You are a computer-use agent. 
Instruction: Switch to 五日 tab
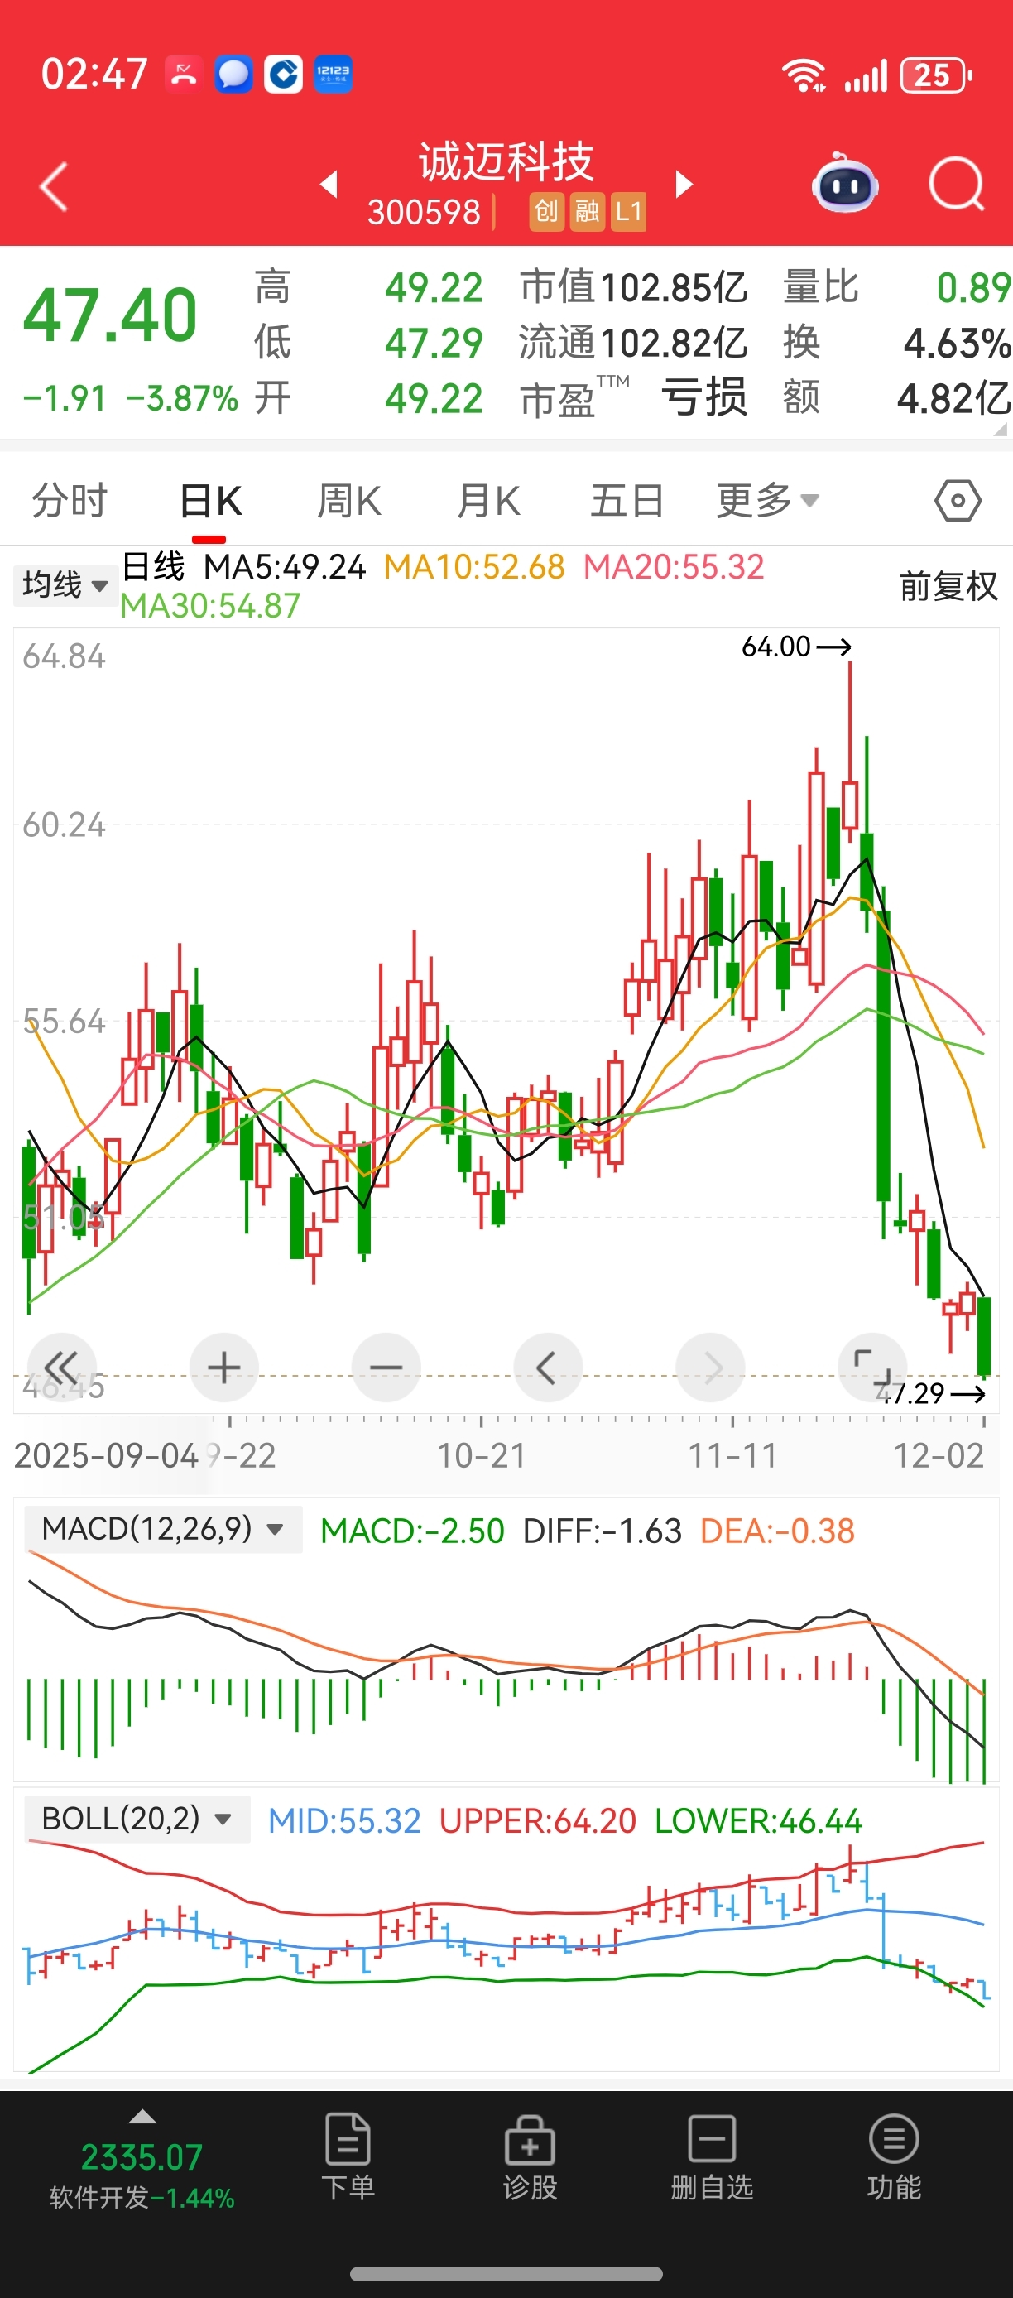pyautogui.click(x=627, y=501)
